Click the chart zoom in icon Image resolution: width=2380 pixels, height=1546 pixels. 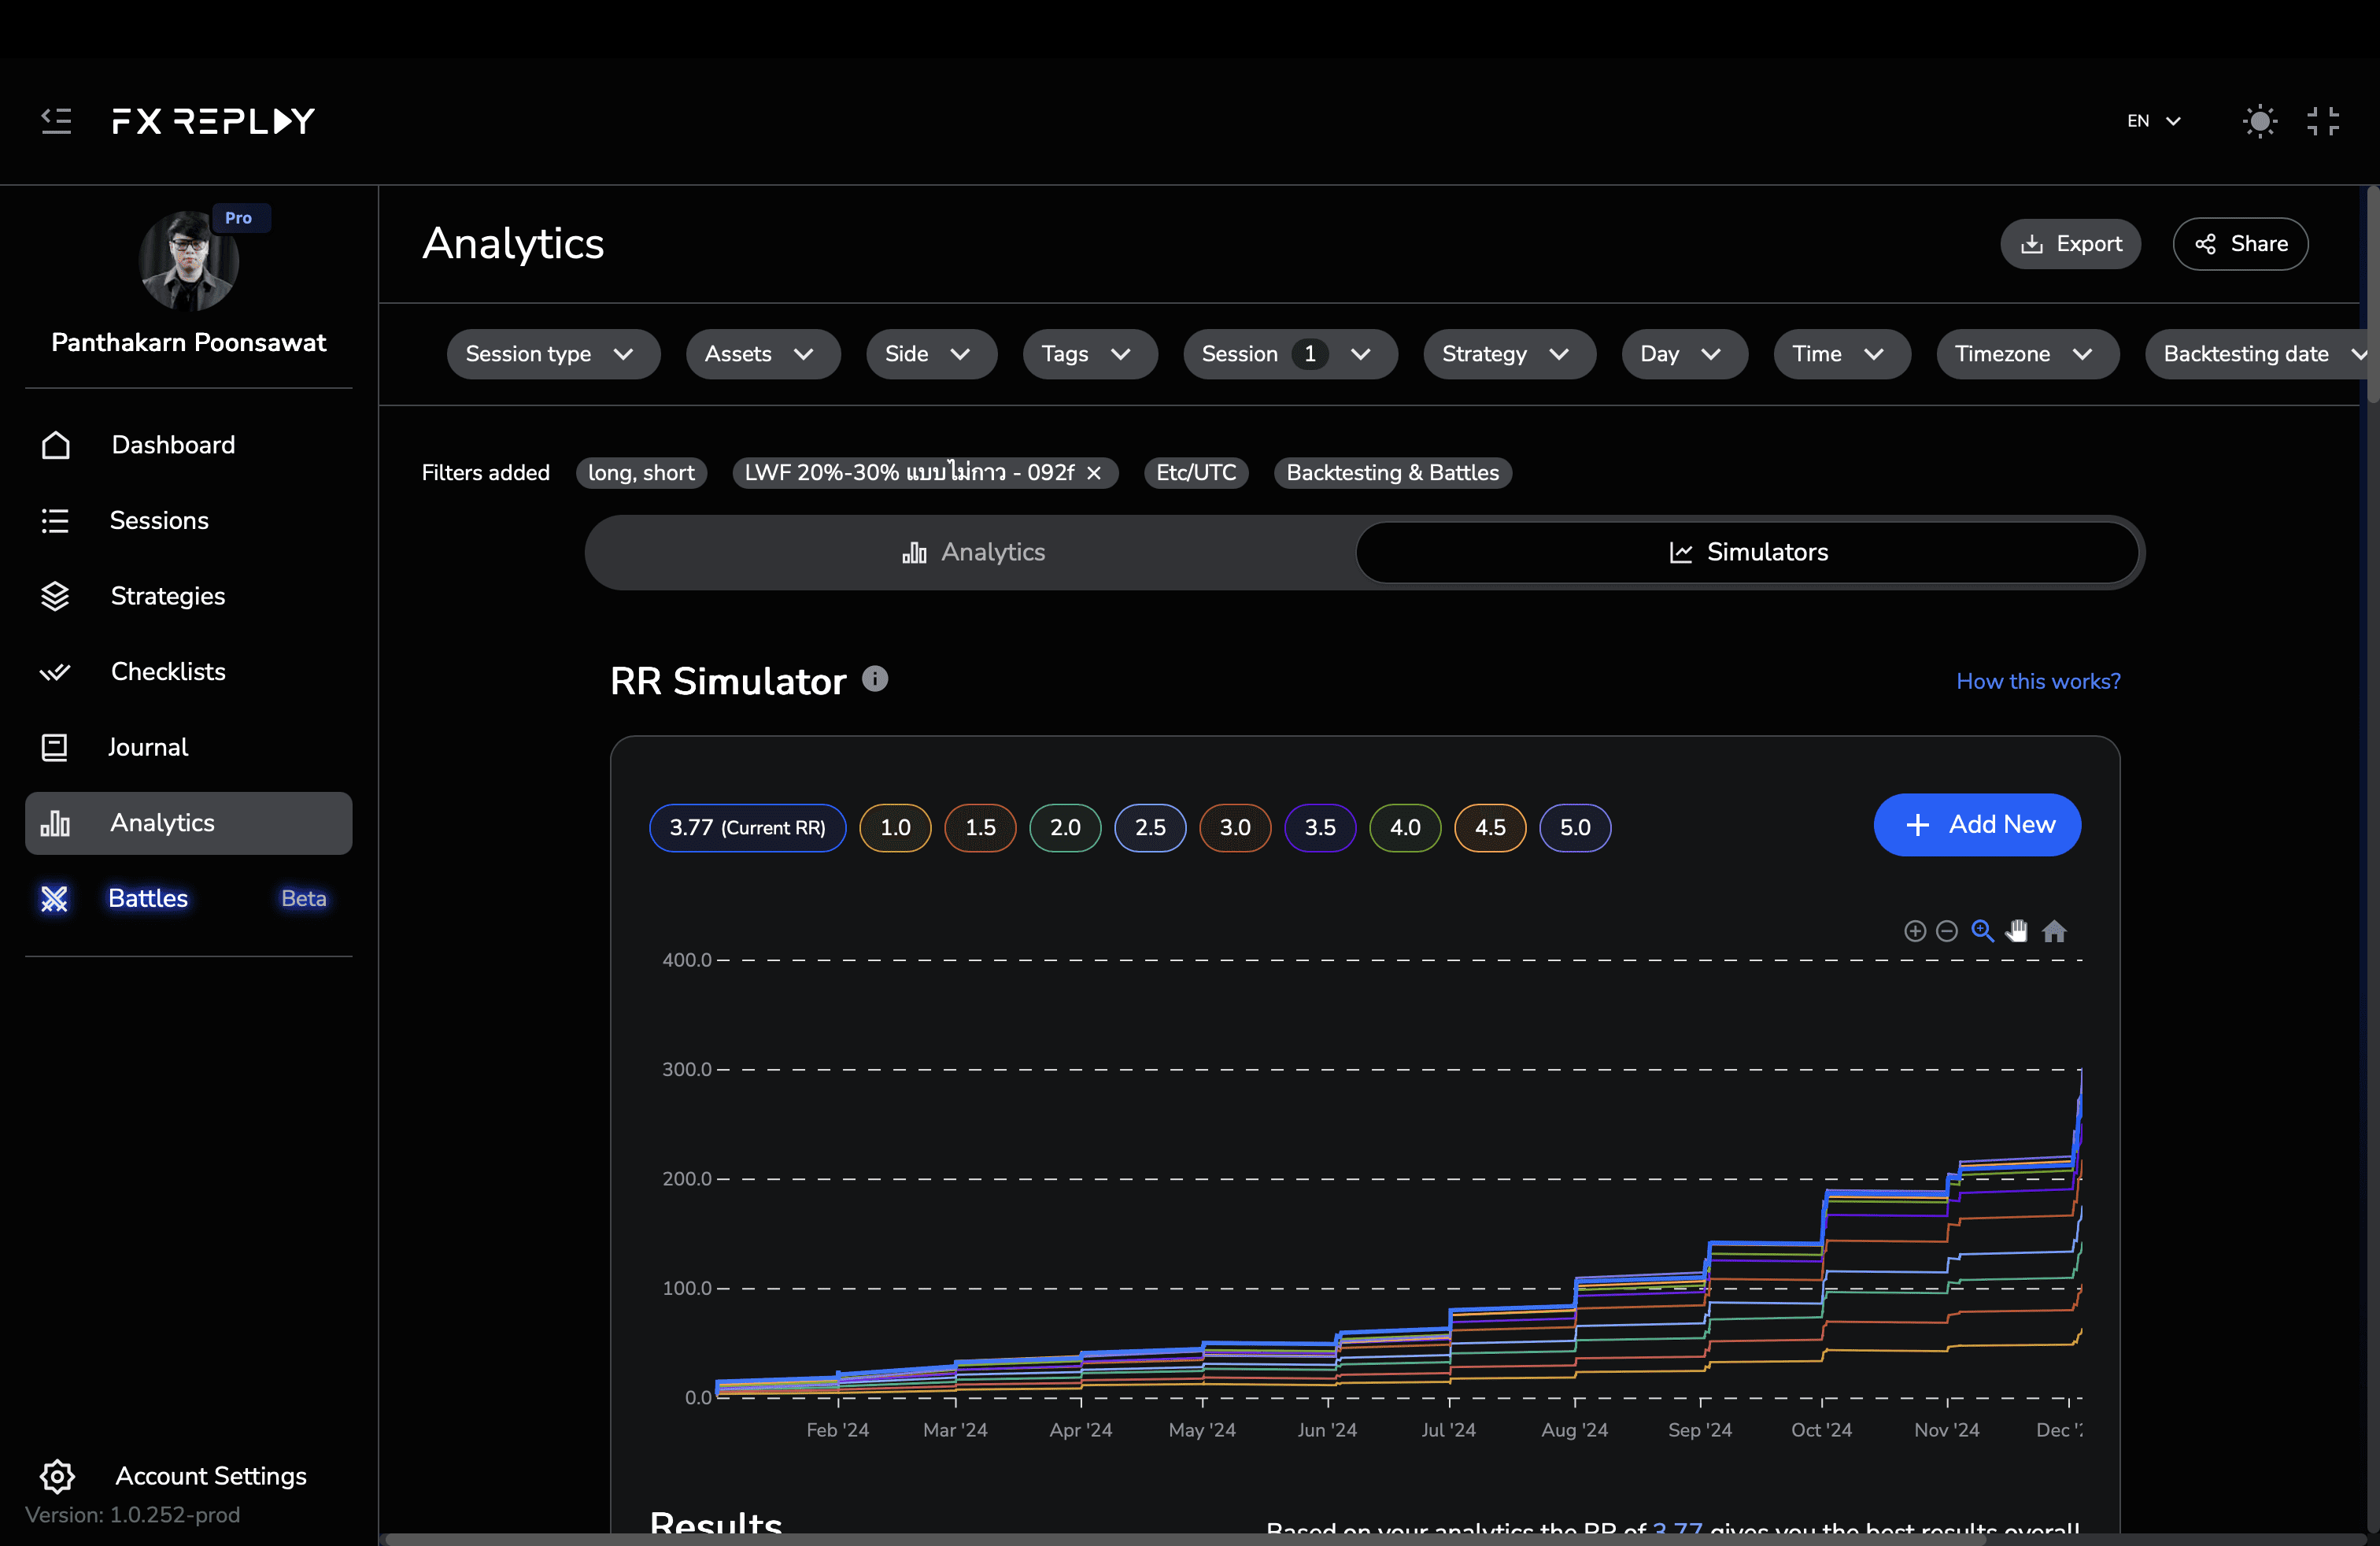1914,931
